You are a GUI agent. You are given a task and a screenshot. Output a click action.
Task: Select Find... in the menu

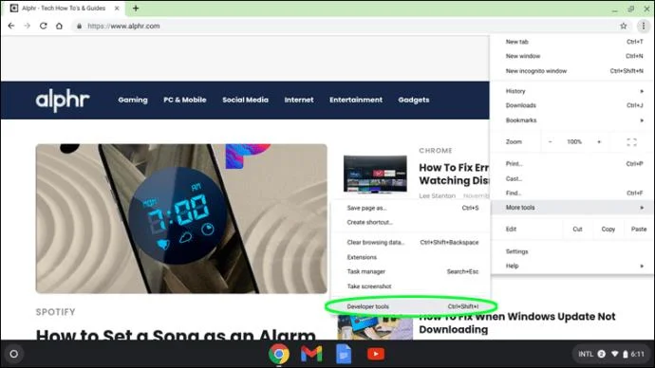572,193
